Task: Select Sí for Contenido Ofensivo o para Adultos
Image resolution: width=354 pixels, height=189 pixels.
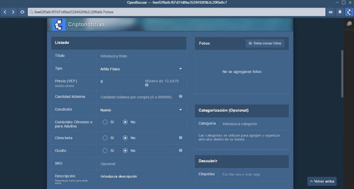Action: [x=105, y=122]
